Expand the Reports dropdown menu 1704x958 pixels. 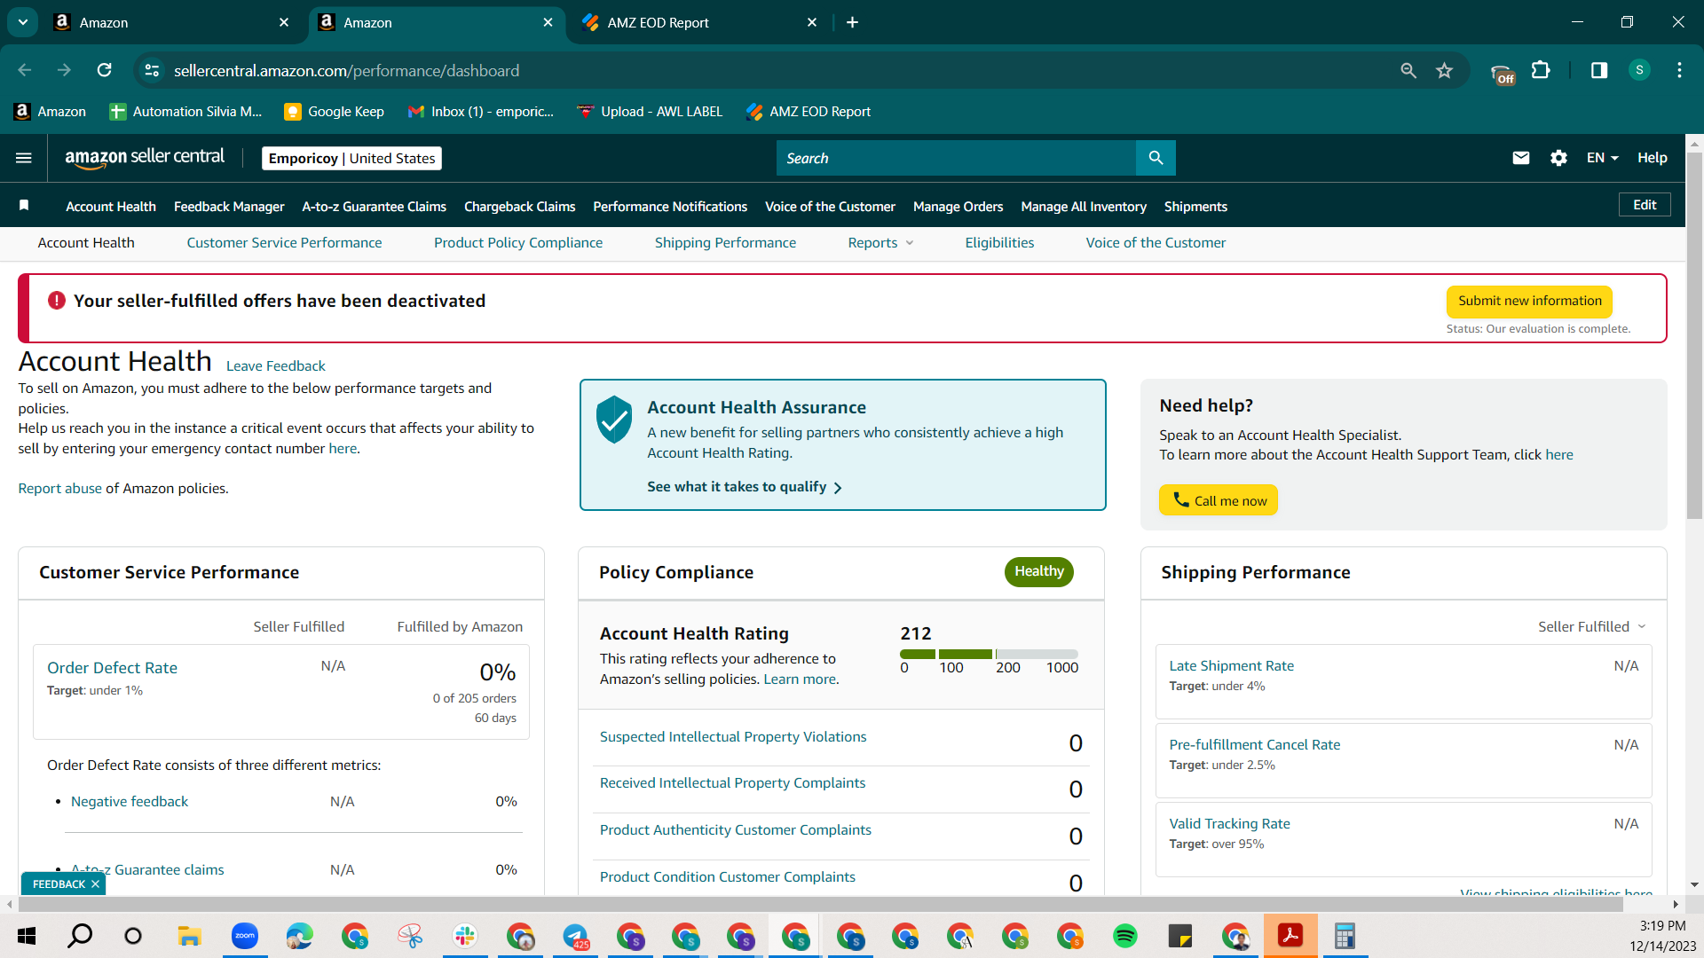(x=880, y=243)
